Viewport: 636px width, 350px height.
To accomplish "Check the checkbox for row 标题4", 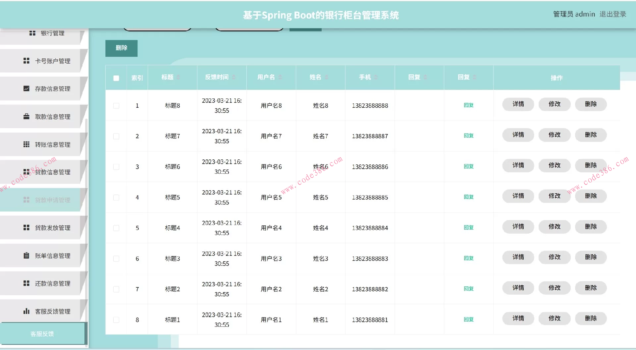I will [x=116, y=228].
